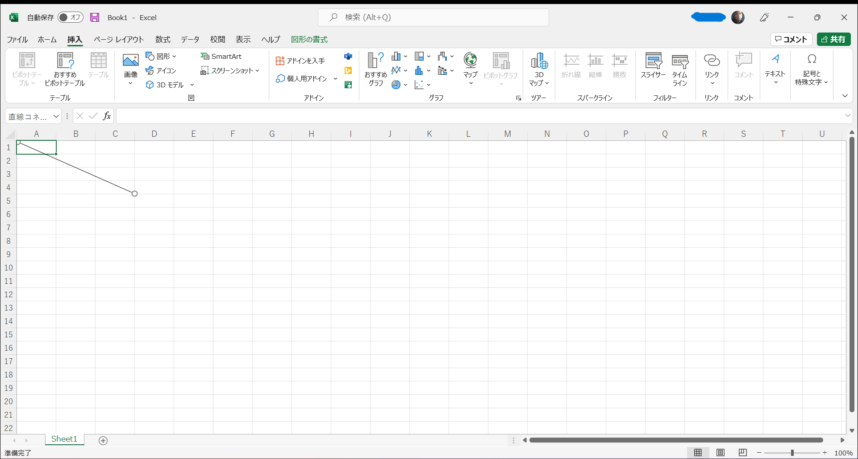
Task: Switch to Page Layout view in status bar
Action: pos(720,453)
